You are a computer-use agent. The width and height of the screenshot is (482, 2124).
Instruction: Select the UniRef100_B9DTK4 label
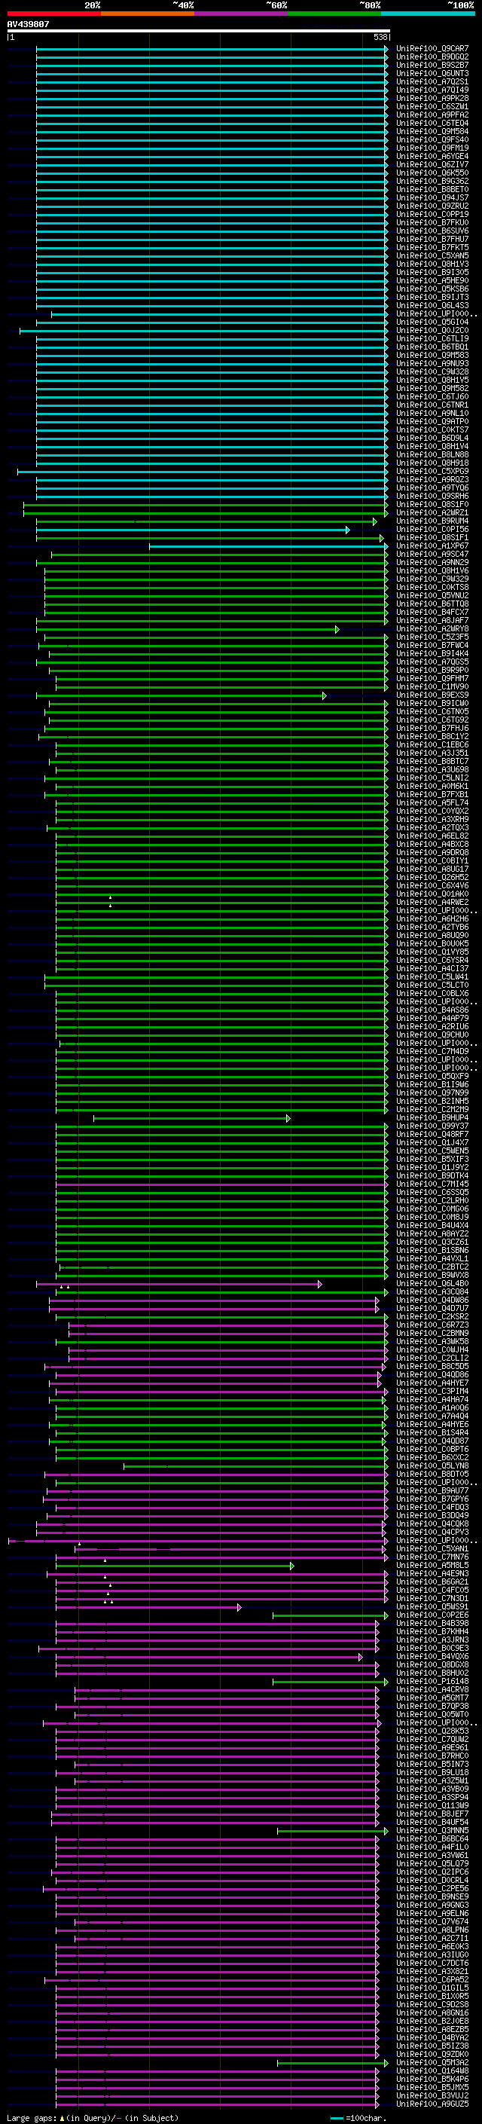tap(432, 1176)
